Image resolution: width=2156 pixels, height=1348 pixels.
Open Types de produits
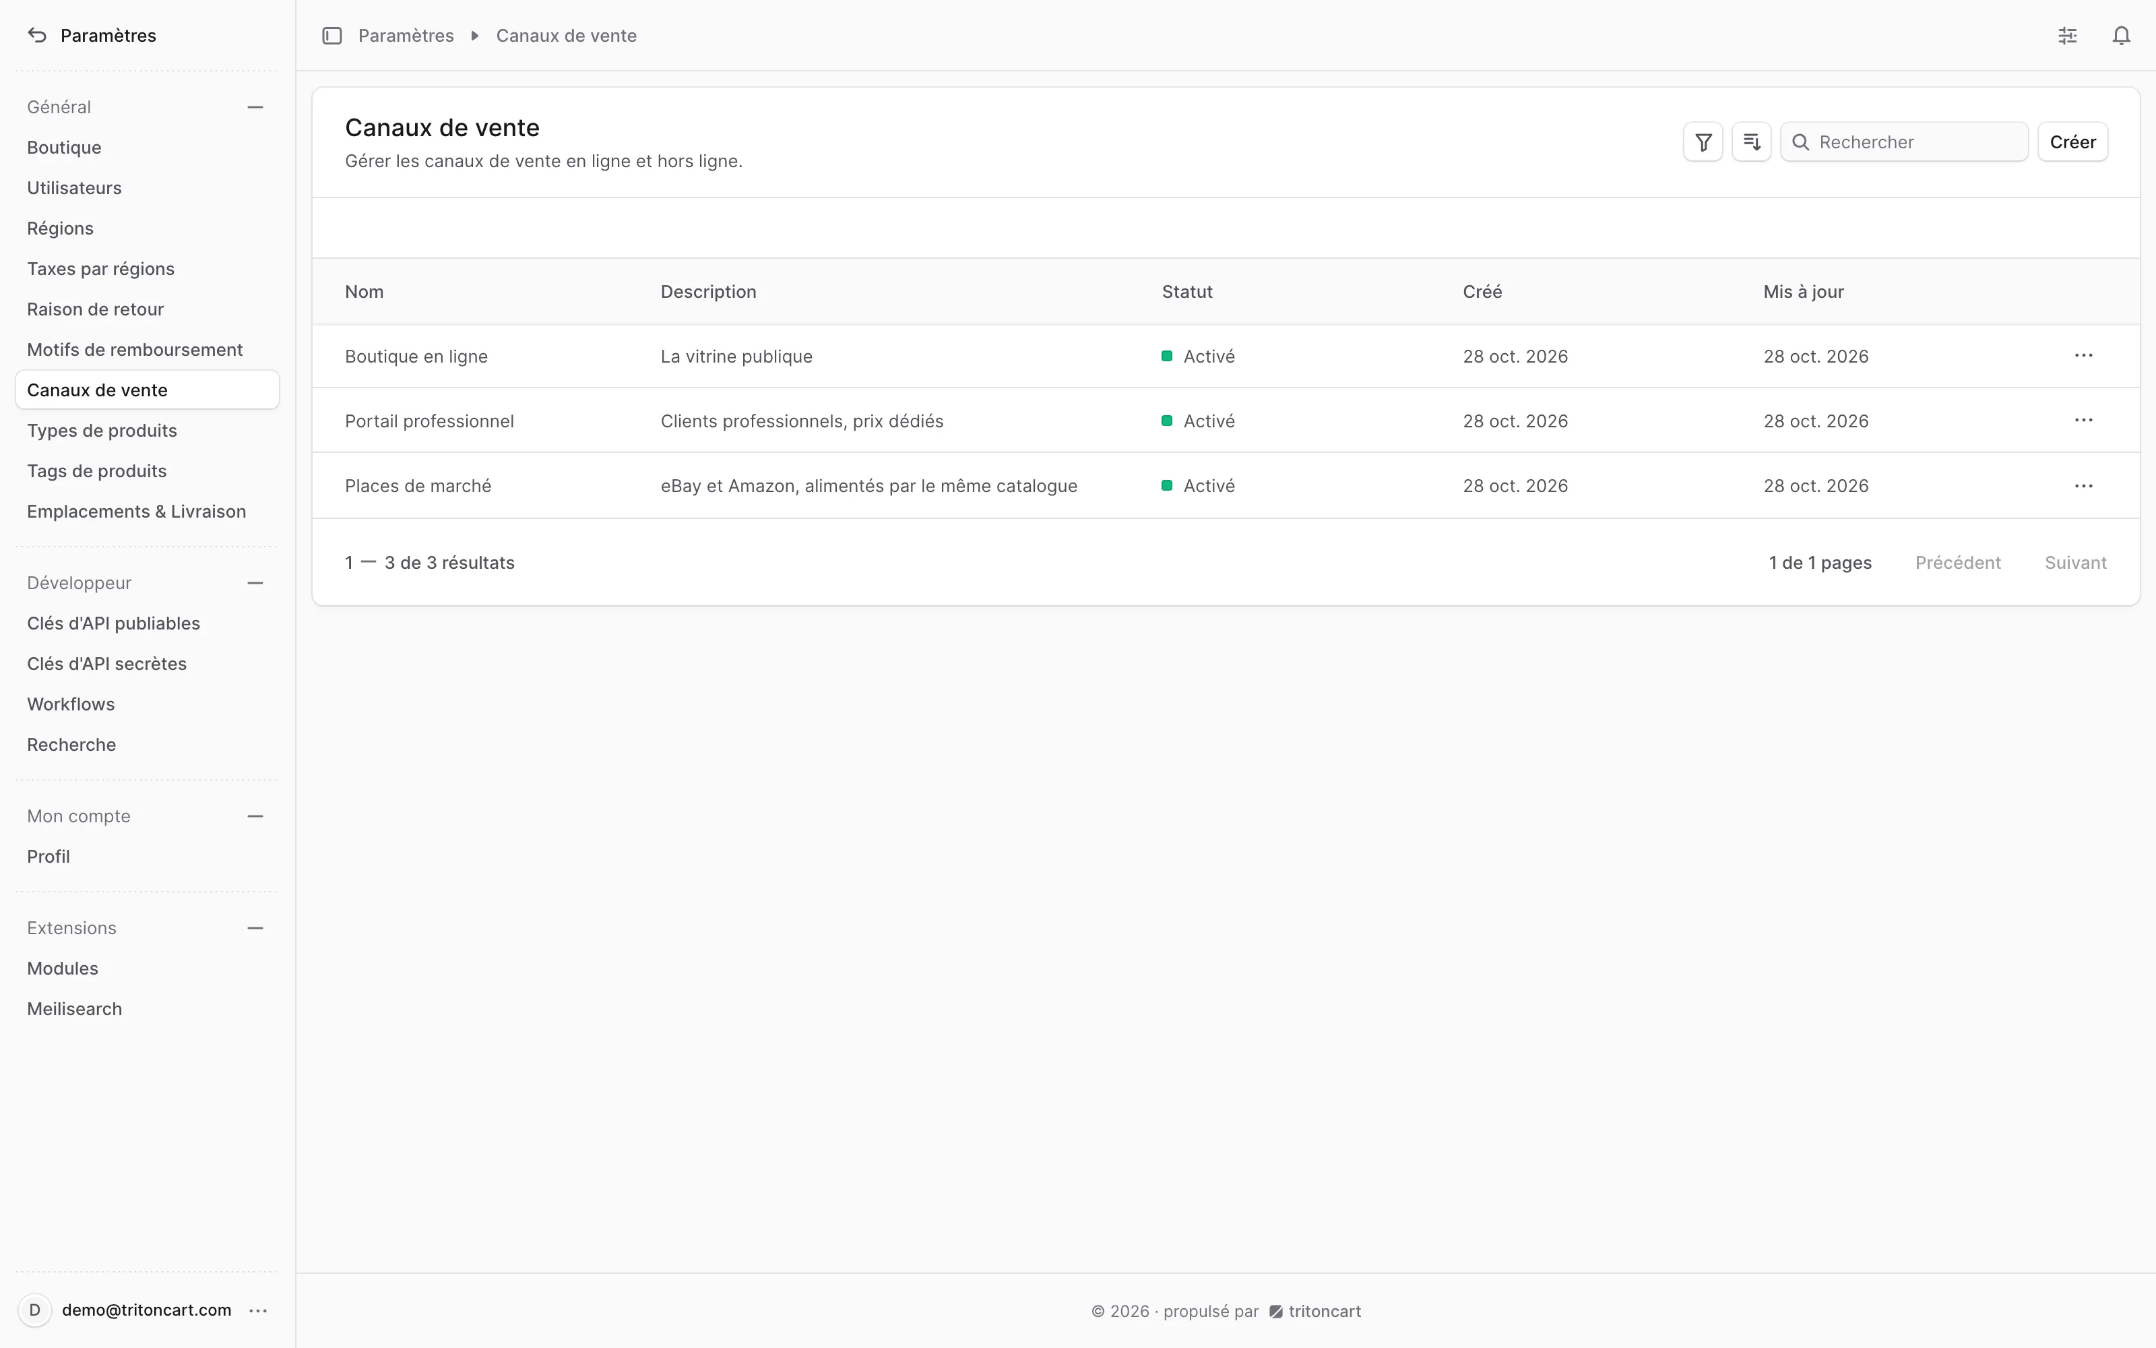pyautogui.click(x=147, y=431)
